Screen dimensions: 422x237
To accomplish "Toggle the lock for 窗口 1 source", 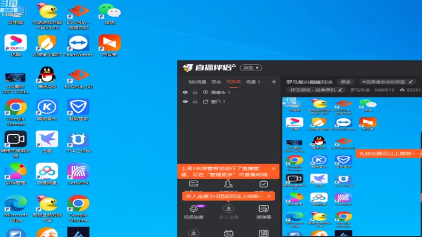I will [x=195, y=102].
